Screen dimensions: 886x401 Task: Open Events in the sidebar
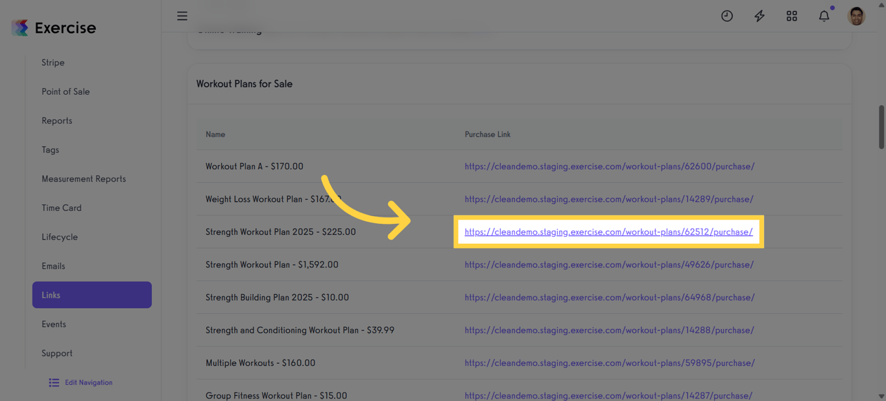pyautogui.click(x=54, y=324)
